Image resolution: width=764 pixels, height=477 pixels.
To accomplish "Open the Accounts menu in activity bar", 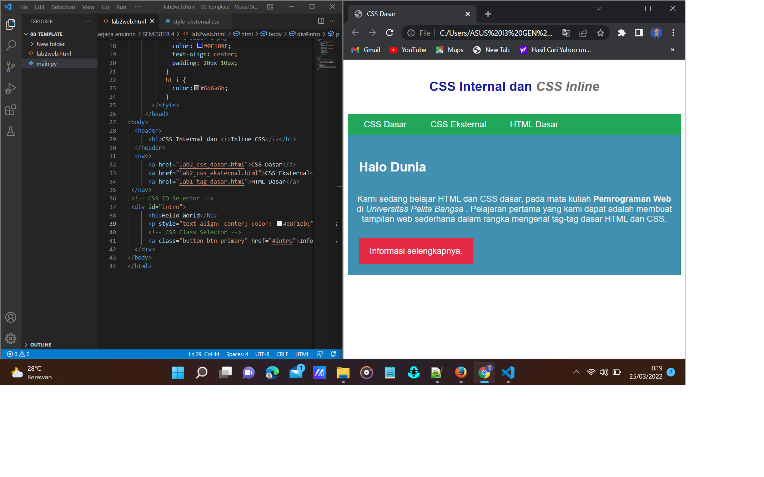I will point(11,317).
